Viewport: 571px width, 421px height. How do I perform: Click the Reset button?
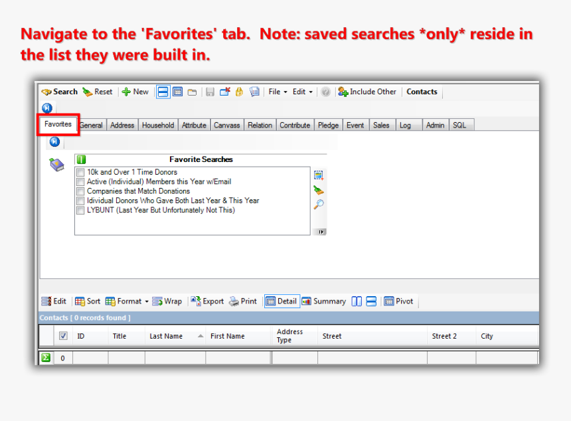coord(98,92)
